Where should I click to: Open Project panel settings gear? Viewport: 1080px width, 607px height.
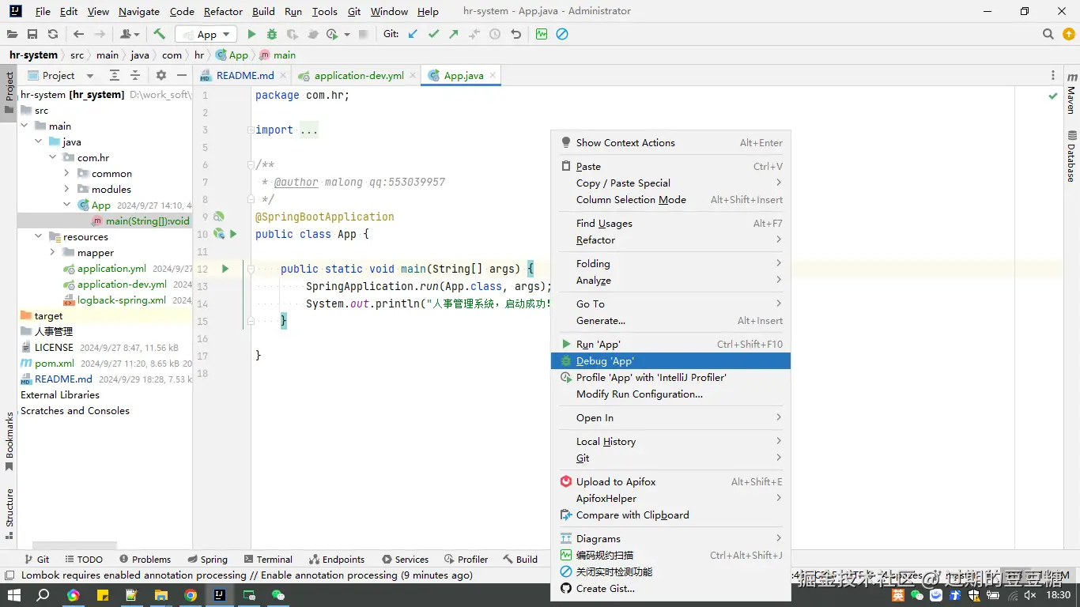[161, 75]
